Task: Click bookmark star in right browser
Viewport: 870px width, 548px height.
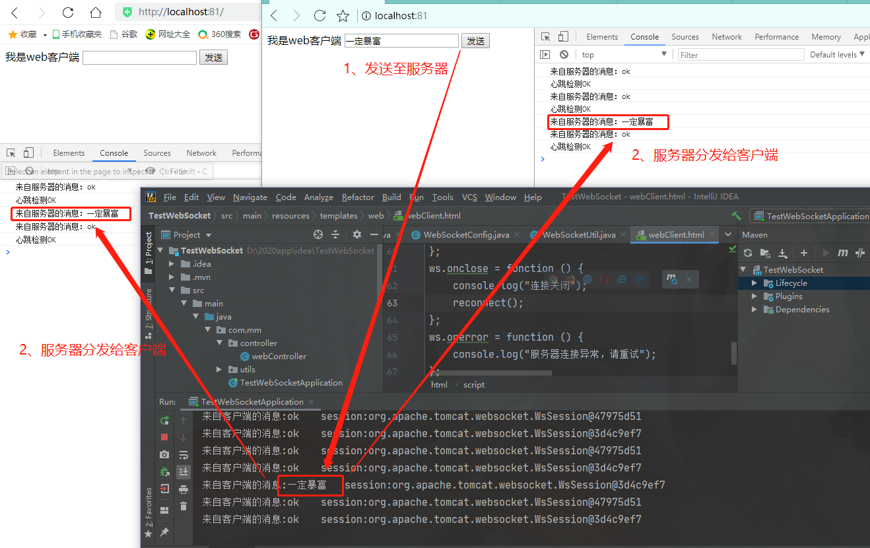Action: click(x=343, y=16)
